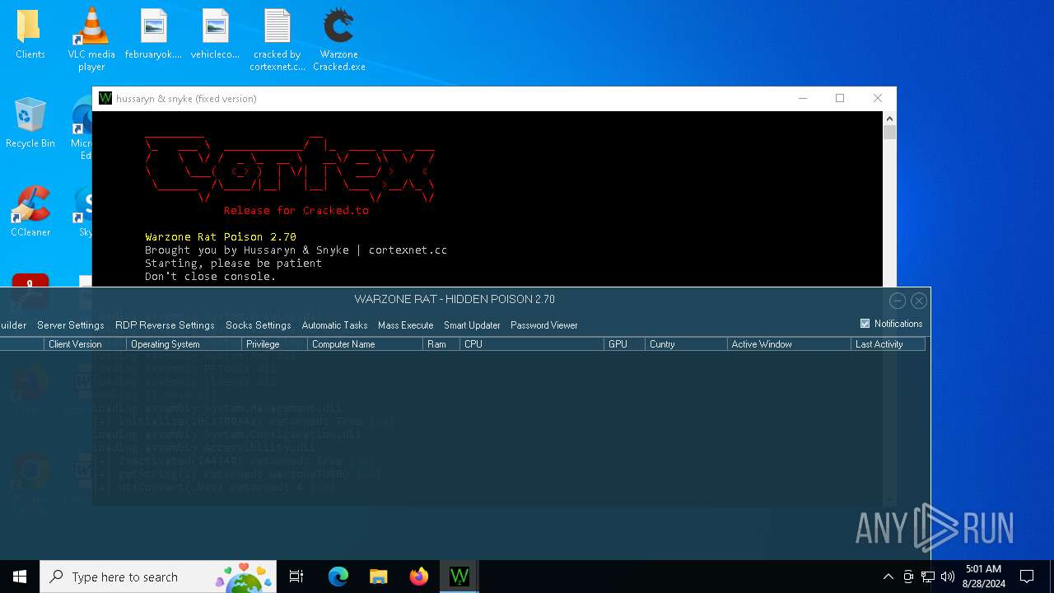Click the taskbar search box
The image size is (1054, 593).
click(158, 577)
